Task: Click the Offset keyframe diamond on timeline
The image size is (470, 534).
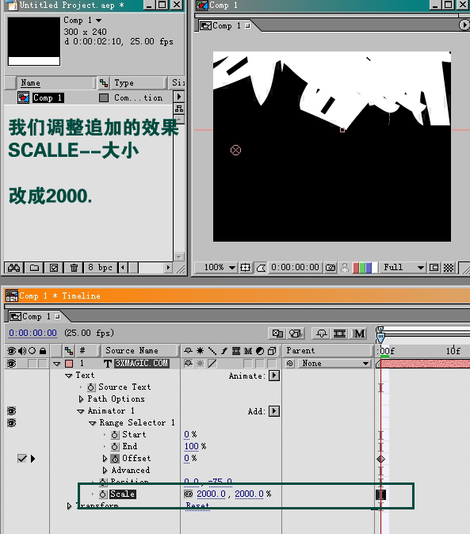Action: pyautogui.click(x=380, y=459)
